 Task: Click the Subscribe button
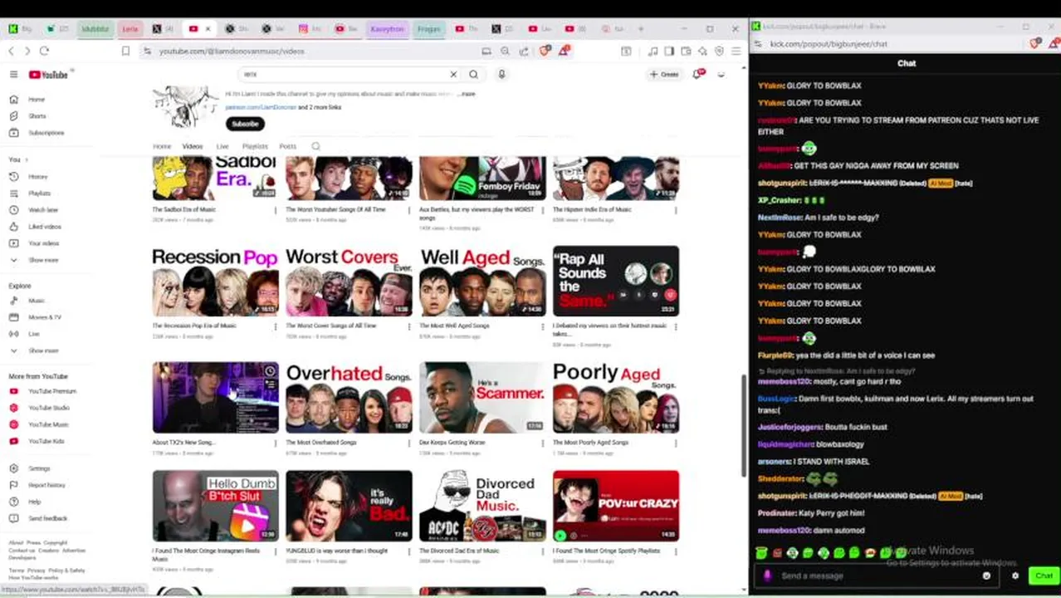coord(245,124)
